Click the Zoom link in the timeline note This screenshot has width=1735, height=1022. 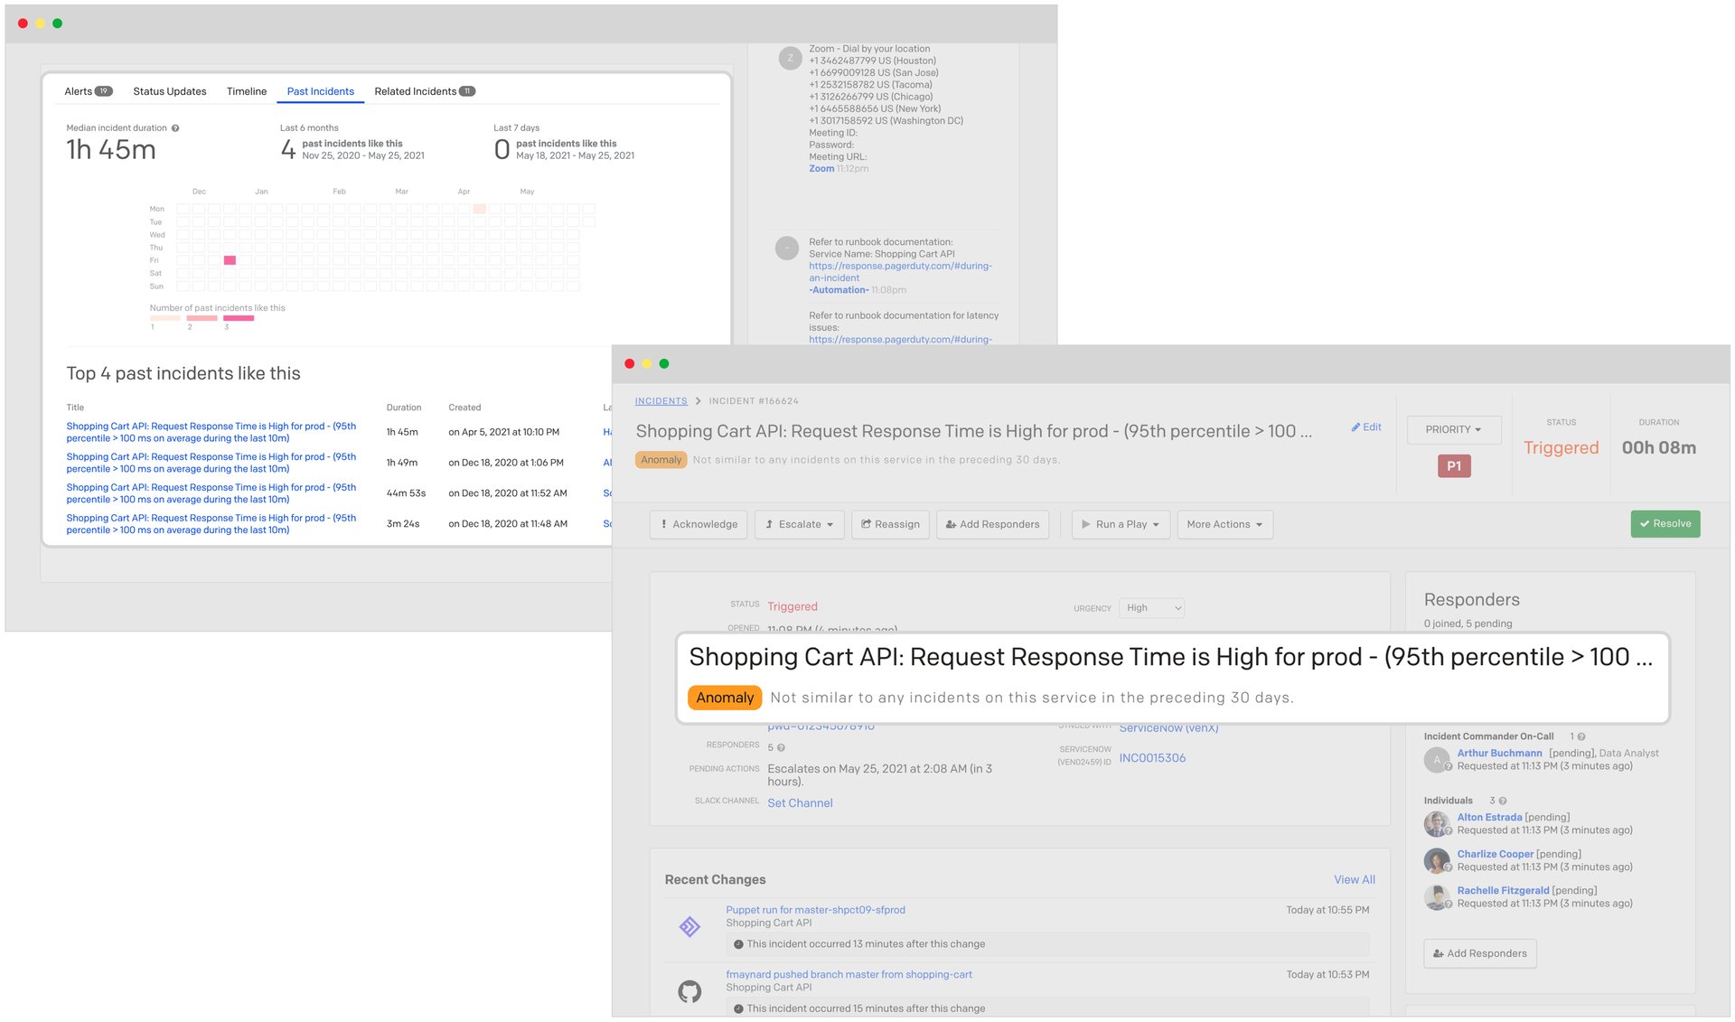(x=821, y=169)
